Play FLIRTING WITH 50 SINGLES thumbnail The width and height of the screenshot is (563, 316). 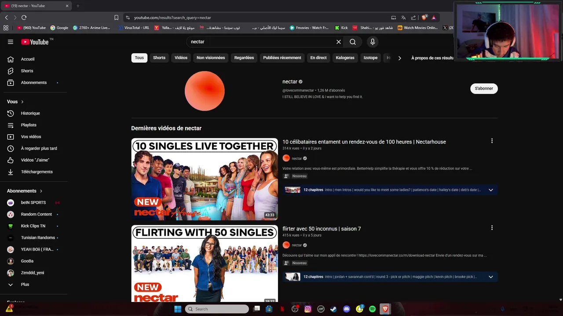pos(205,264)
